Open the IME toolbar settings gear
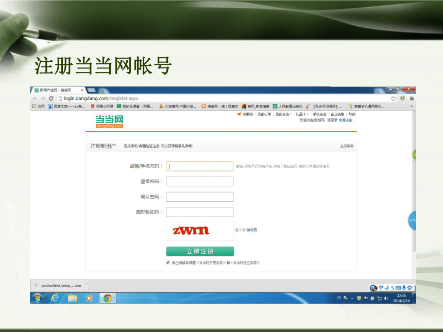The width and height of the screenshot is (443, 332). 410,288
